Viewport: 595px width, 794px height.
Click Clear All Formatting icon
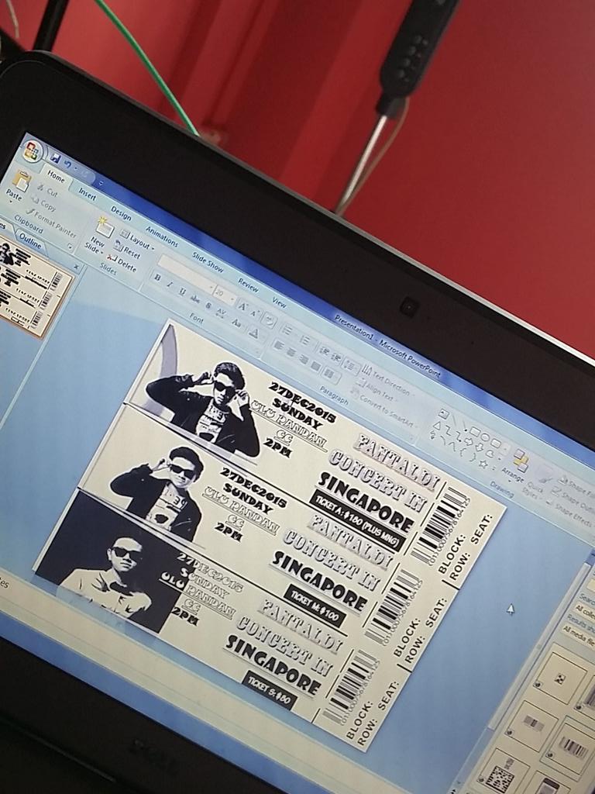point(269,320)
